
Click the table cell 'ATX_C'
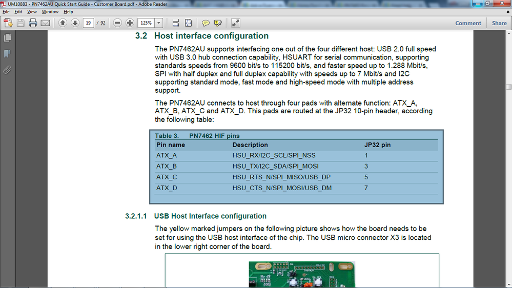[167, 177]
